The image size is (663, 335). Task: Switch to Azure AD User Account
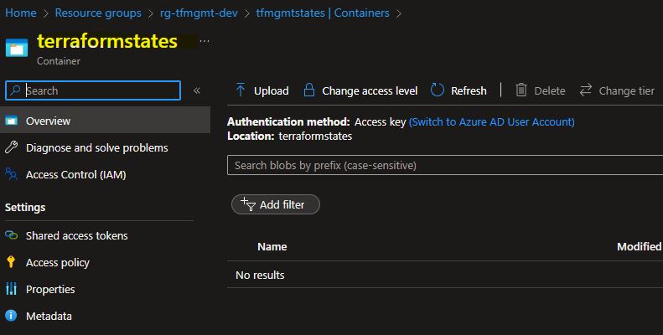(x=492, y=121)
